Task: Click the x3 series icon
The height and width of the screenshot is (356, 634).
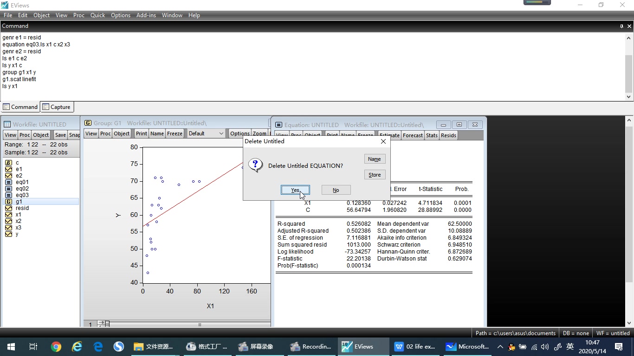Action: 13,227
